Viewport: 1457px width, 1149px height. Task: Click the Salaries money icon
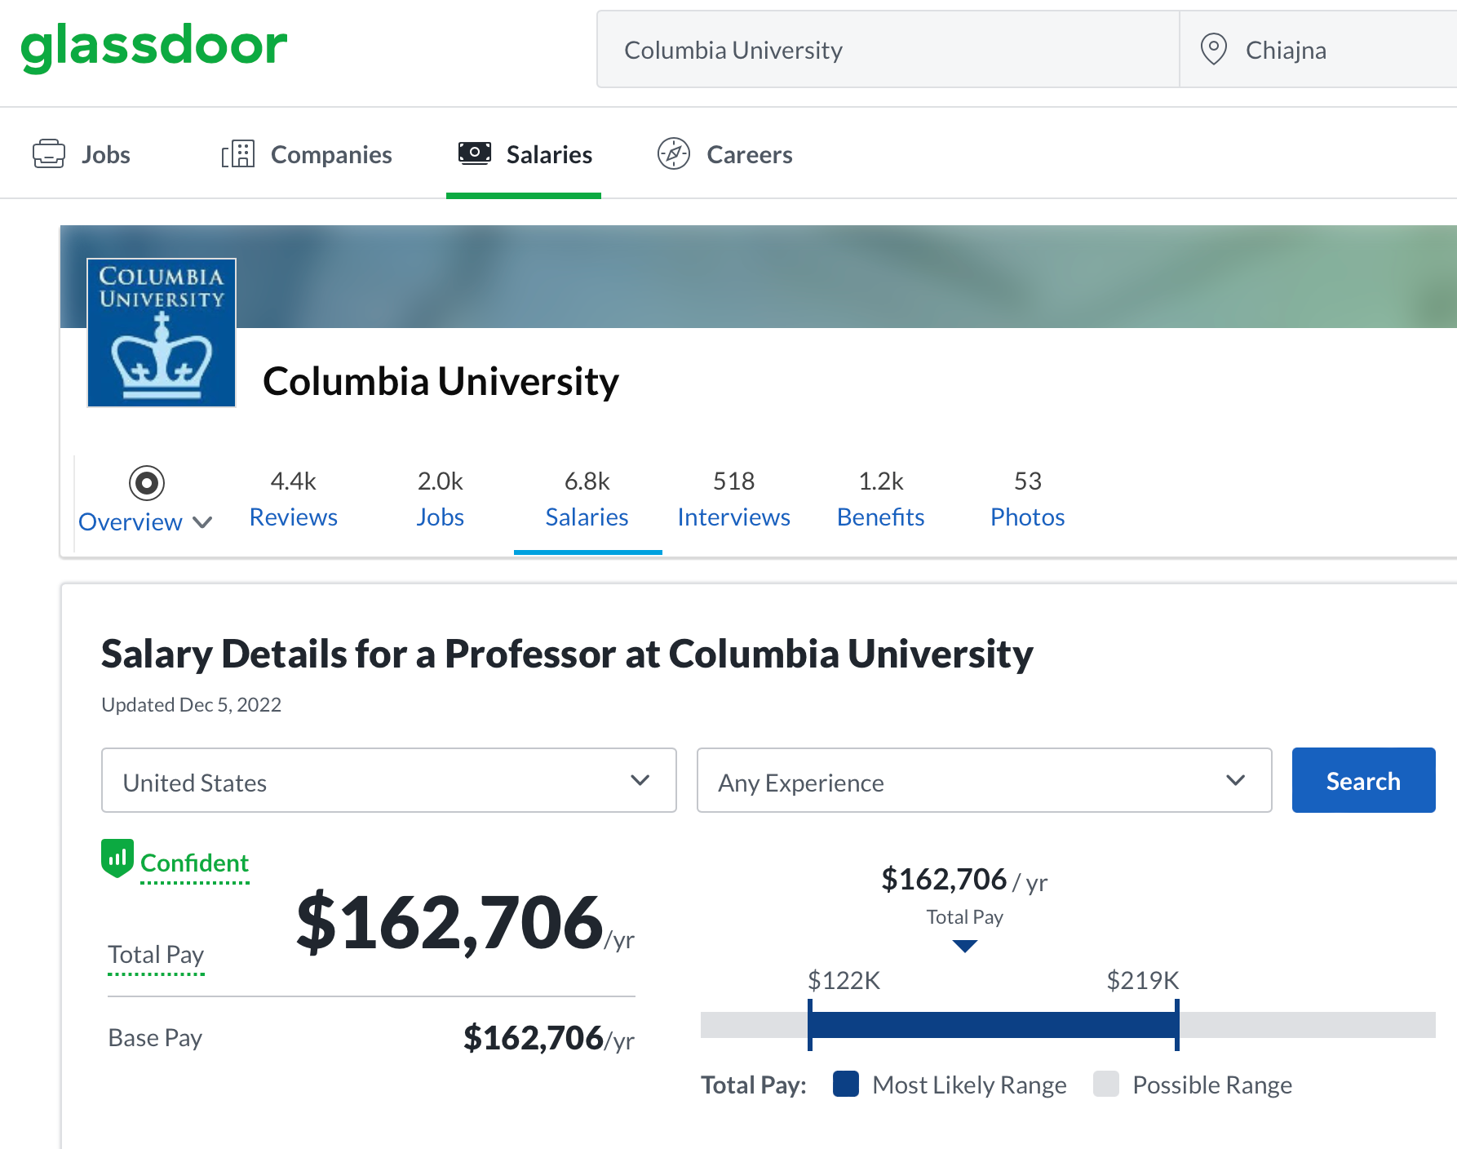[x=474, y=153]
